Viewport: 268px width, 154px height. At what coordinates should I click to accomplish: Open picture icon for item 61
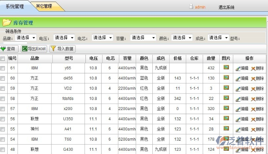(x=226, y=67)
